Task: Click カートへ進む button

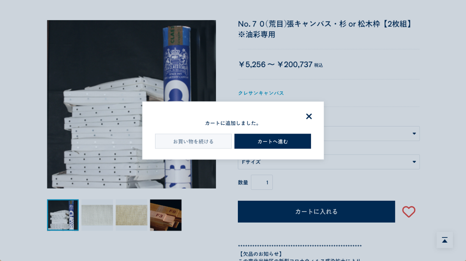Action: (x=272, y=141)
